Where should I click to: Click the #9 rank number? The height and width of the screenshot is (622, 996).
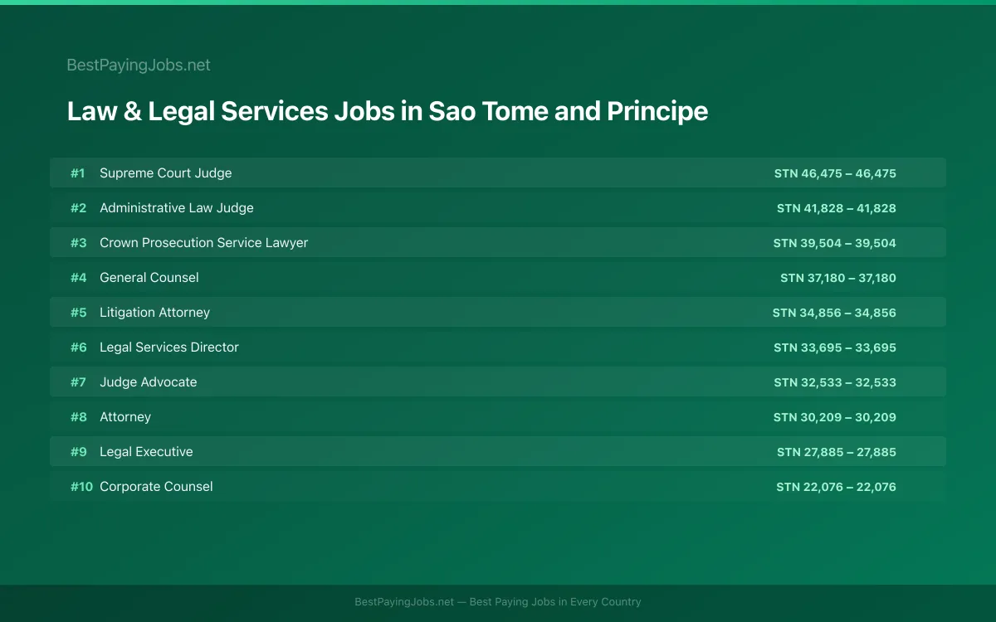coord(78,452)
